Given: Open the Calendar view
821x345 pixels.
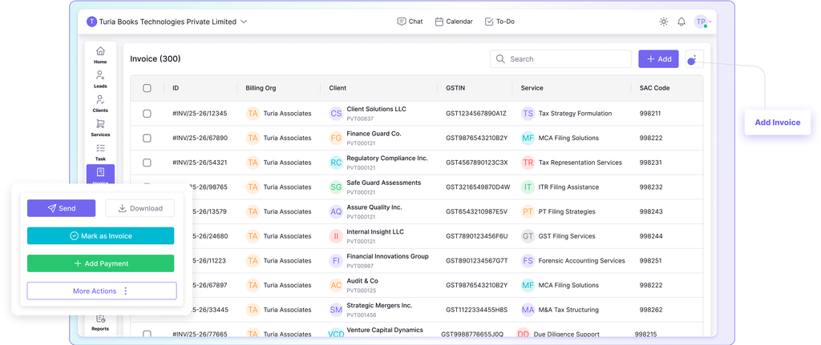Looking at the screenshot, I should pos(454,22).
